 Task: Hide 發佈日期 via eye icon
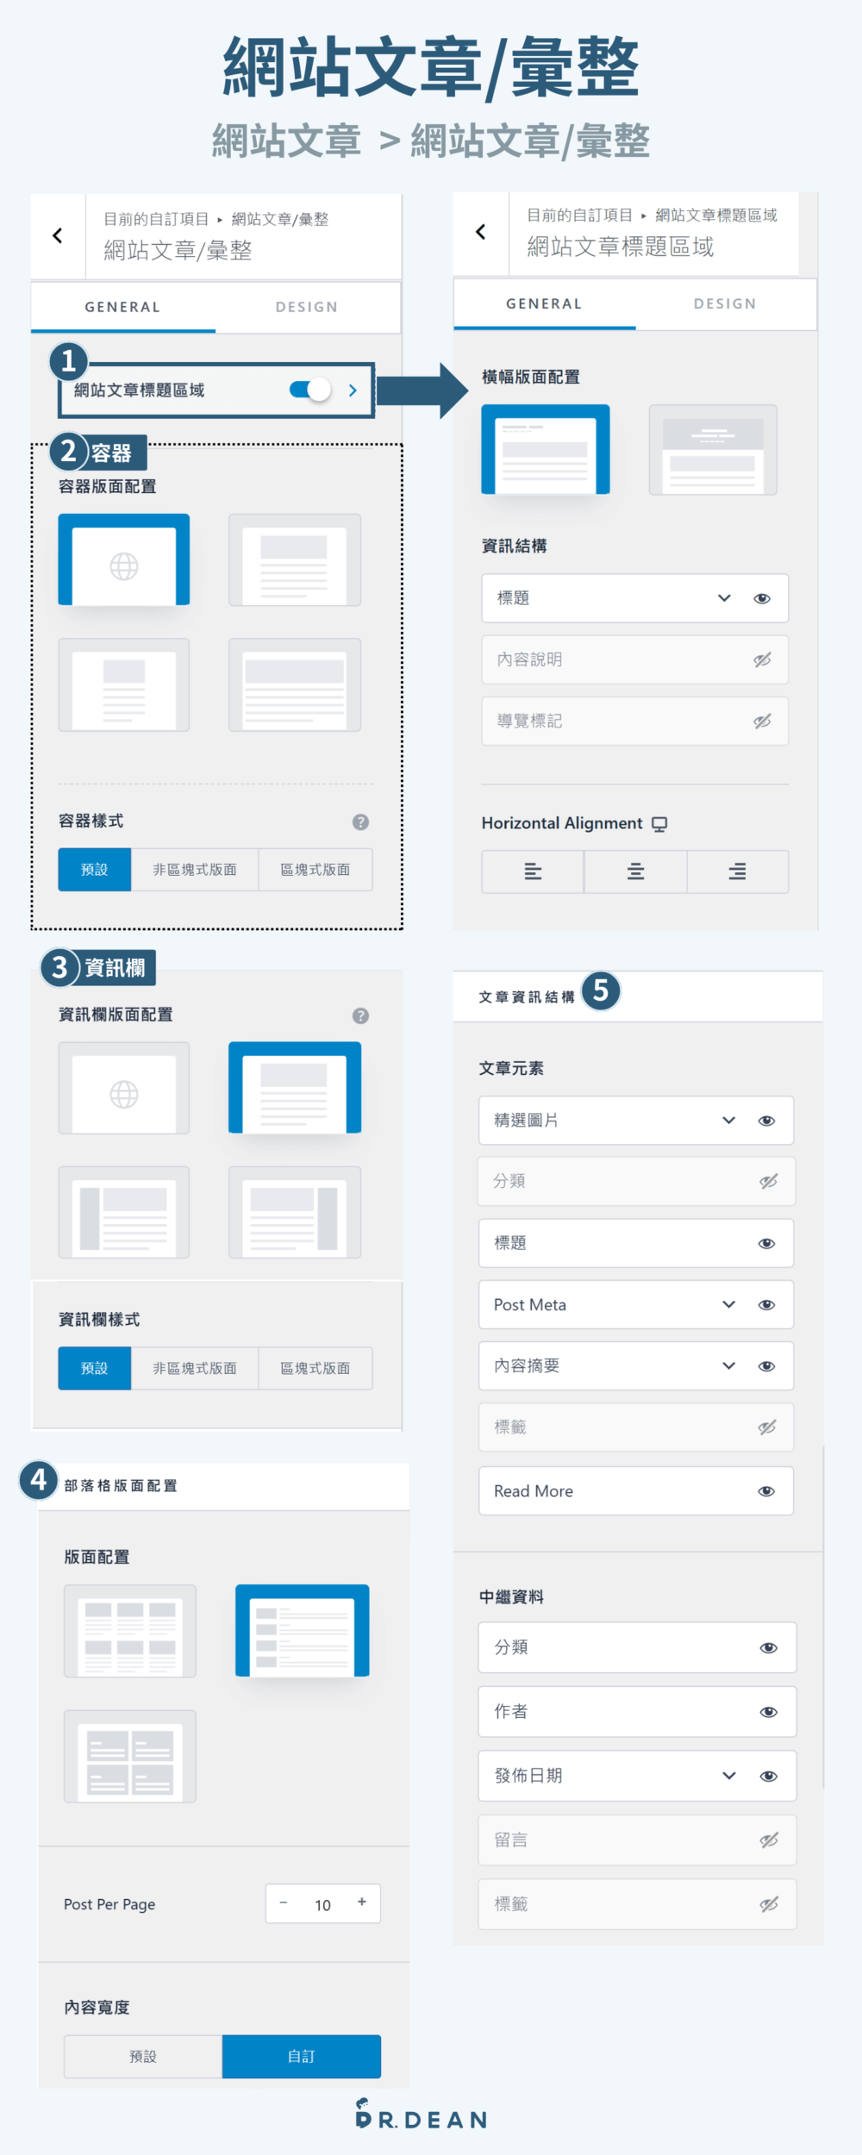(x=769, y=1777)
